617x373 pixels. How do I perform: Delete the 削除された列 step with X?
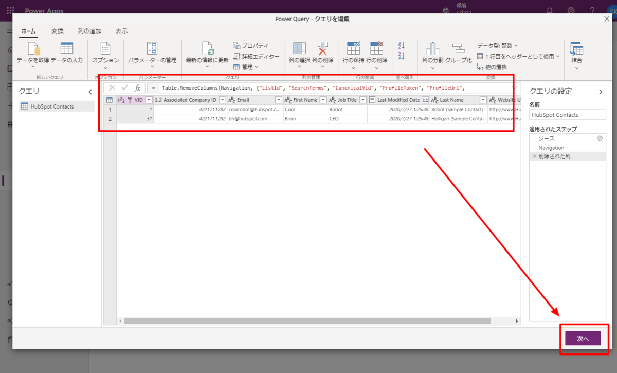pos(534,156)
